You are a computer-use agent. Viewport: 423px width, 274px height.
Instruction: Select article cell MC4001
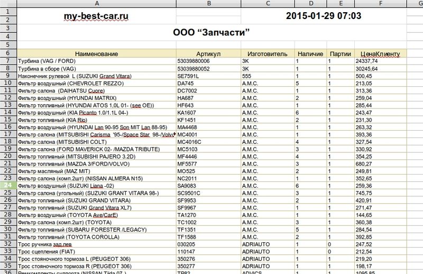pos(208,134)
